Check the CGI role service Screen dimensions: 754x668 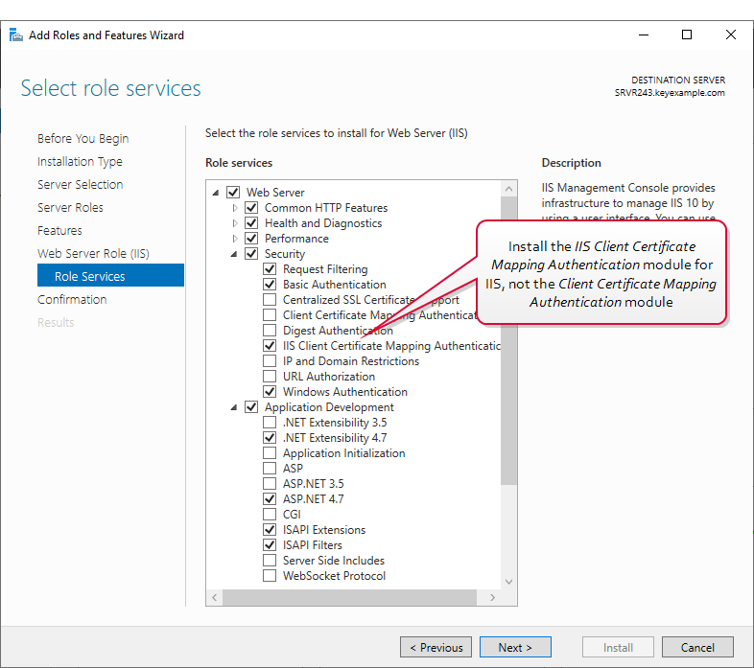[270, 515]
